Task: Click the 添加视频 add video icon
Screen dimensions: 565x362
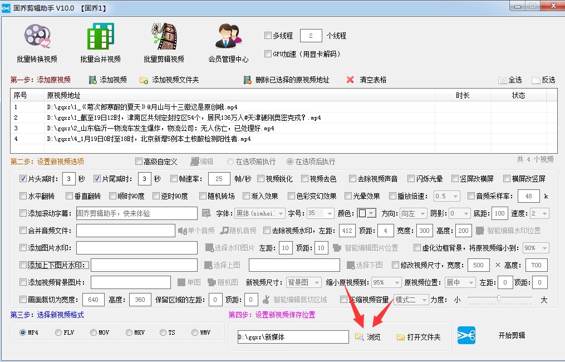Action: (92, 80)
